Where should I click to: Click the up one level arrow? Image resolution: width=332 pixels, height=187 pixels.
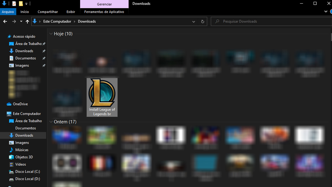pyautogui.click(x=27, y=22)
